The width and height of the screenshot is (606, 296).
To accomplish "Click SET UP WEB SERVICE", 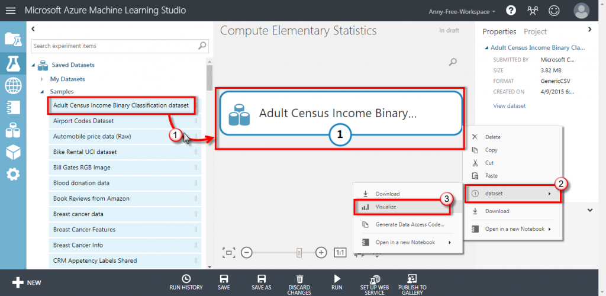I will pyautogui.click(x=375, y=284).
